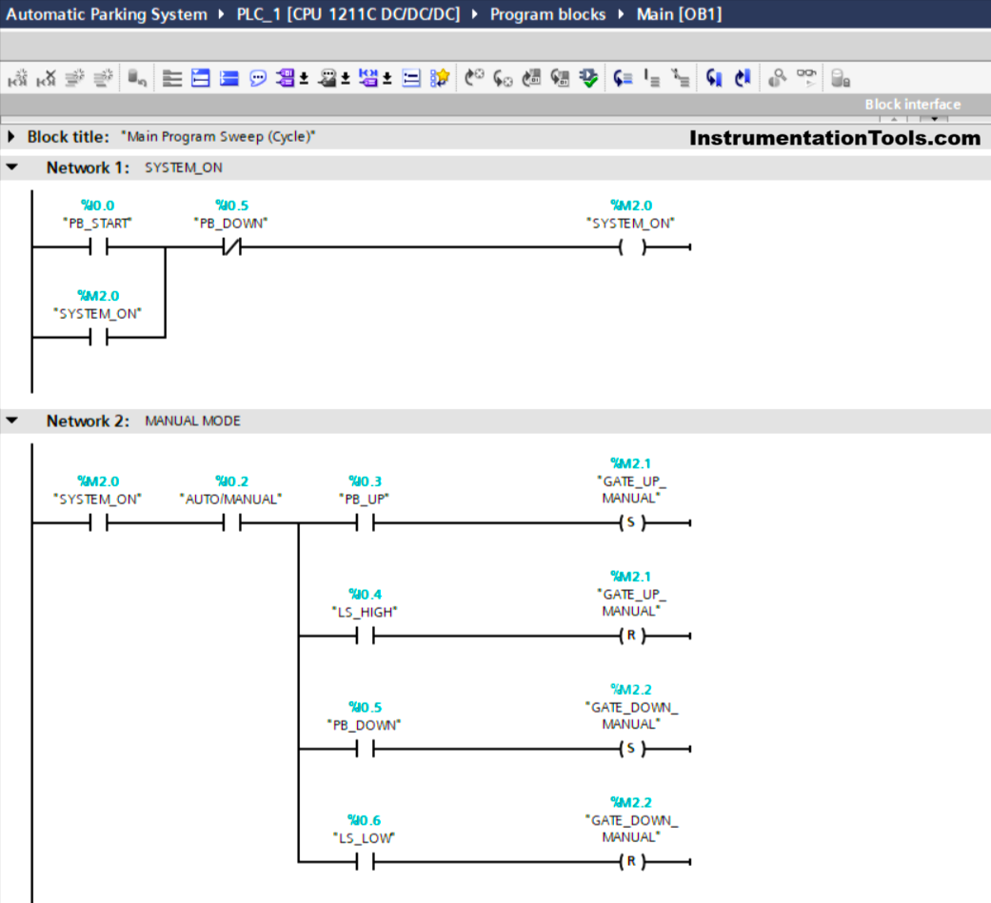Click the Close all networks icon

coord(200,78)
